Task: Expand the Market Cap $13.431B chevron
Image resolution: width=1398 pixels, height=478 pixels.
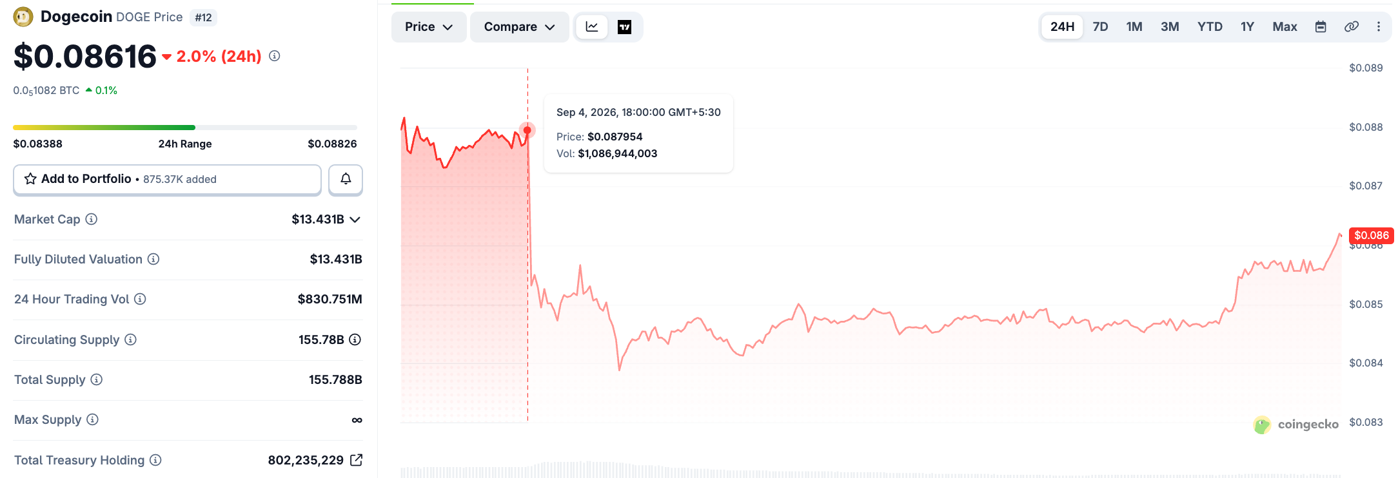Action: coord(355,220)
